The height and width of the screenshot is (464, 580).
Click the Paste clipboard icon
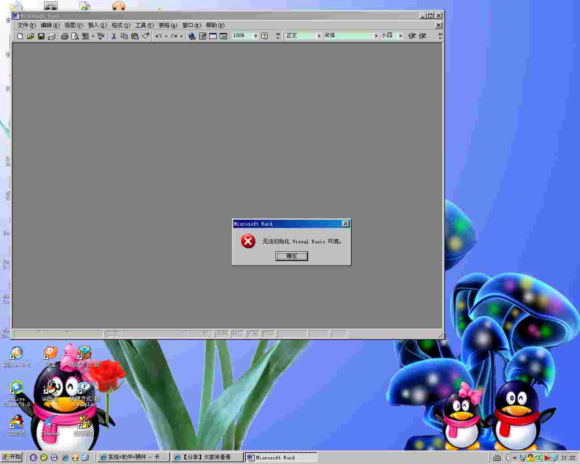[x=135, y=36]
